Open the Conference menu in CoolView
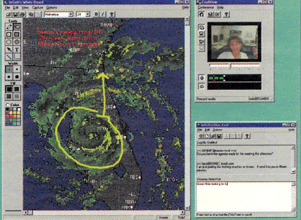The height and width of the screenshot is (220, 301). pyautogui.click(x=206, y=7)
